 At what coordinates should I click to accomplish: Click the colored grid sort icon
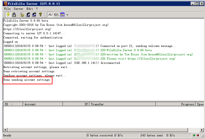tap(62, 15)
